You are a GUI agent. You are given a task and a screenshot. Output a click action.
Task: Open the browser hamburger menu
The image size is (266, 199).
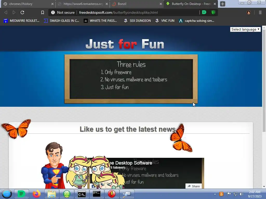coord(260,12)
